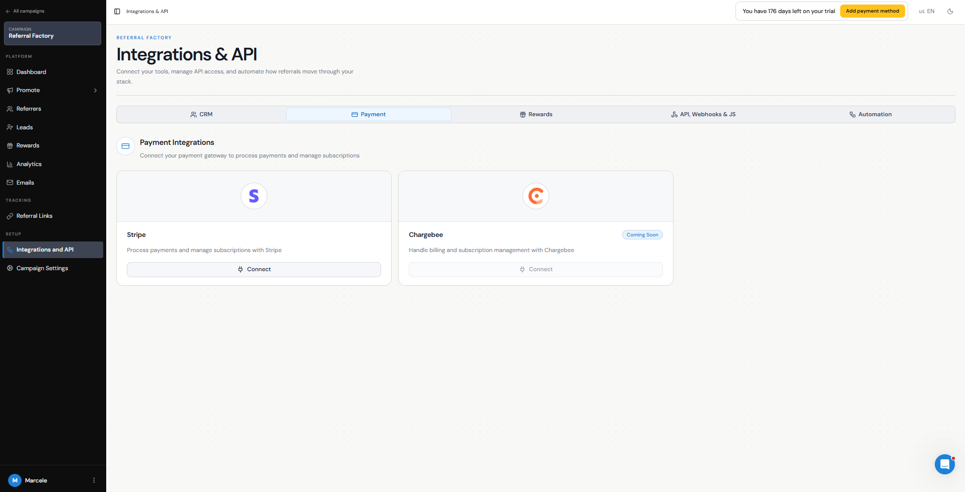Open Leads in the sidebar
The width and height of the screenshot is (965, 492).
point(53,127)
